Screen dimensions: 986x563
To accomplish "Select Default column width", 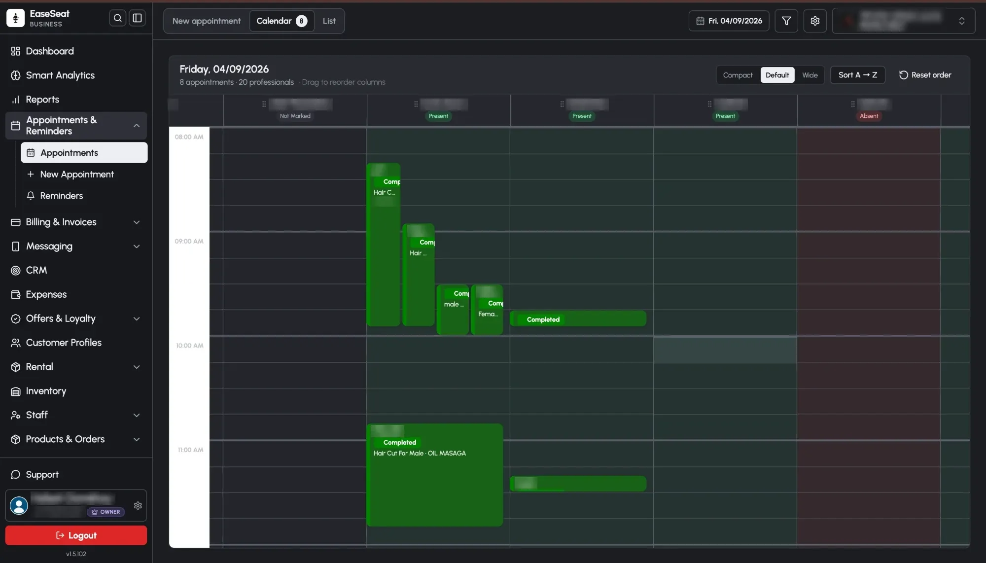I will pos(777,75).
